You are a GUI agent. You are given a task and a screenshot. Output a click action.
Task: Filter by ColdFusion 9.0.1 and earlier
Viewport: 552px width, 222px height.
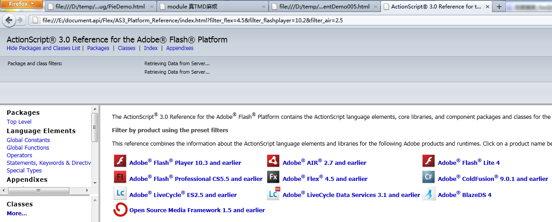click(493, 179)
